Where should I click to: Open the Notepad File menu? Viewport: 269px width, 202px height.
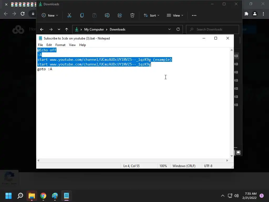[x=40, y=45]
